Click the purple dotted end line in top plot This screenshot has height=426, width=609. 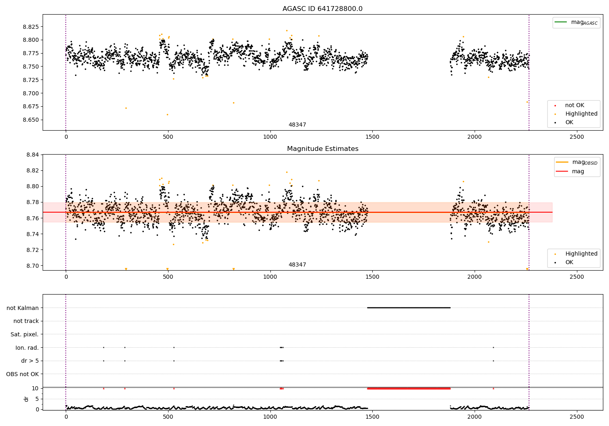point(529,72)
